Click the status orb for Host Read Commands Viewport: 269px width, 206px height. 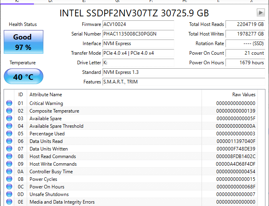coord(9,156)
